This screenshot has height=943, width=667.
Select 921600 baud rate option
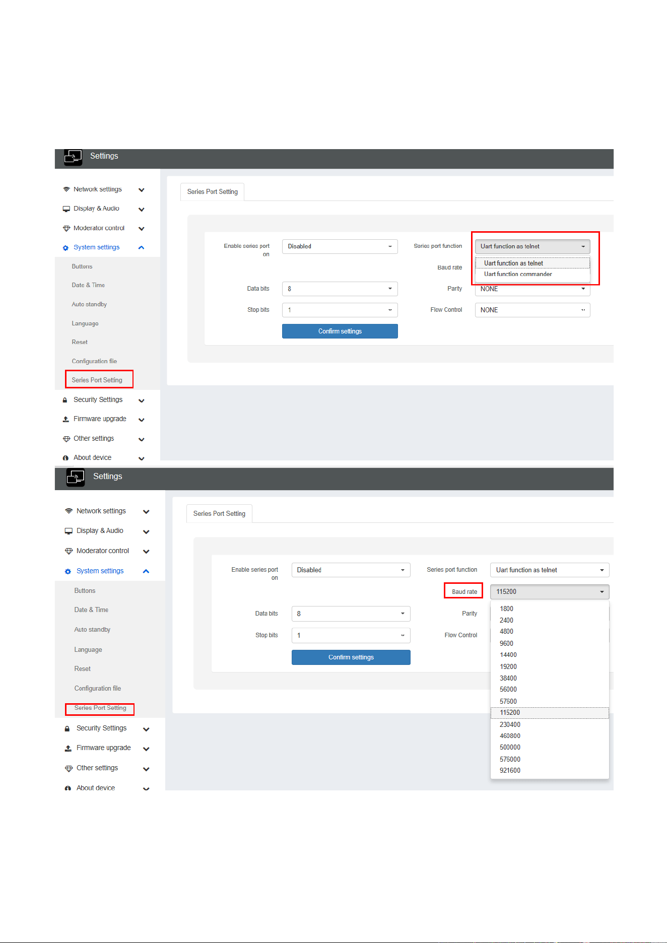[550, 771]
